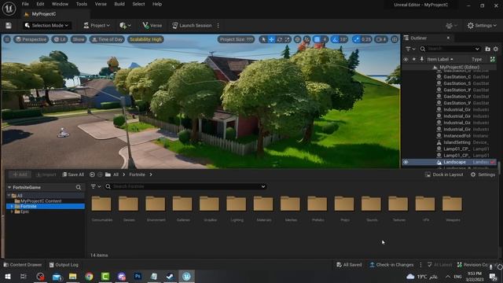Expand the Epic folder tree arrow

13,211
